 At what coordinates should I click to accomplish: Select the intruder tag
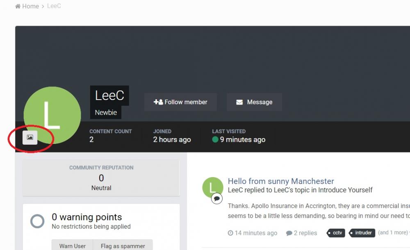coord(363,233)
